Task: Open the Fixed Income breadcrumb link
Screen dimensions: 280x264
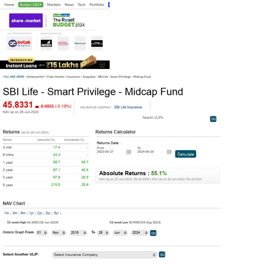Action: [55, 77]
